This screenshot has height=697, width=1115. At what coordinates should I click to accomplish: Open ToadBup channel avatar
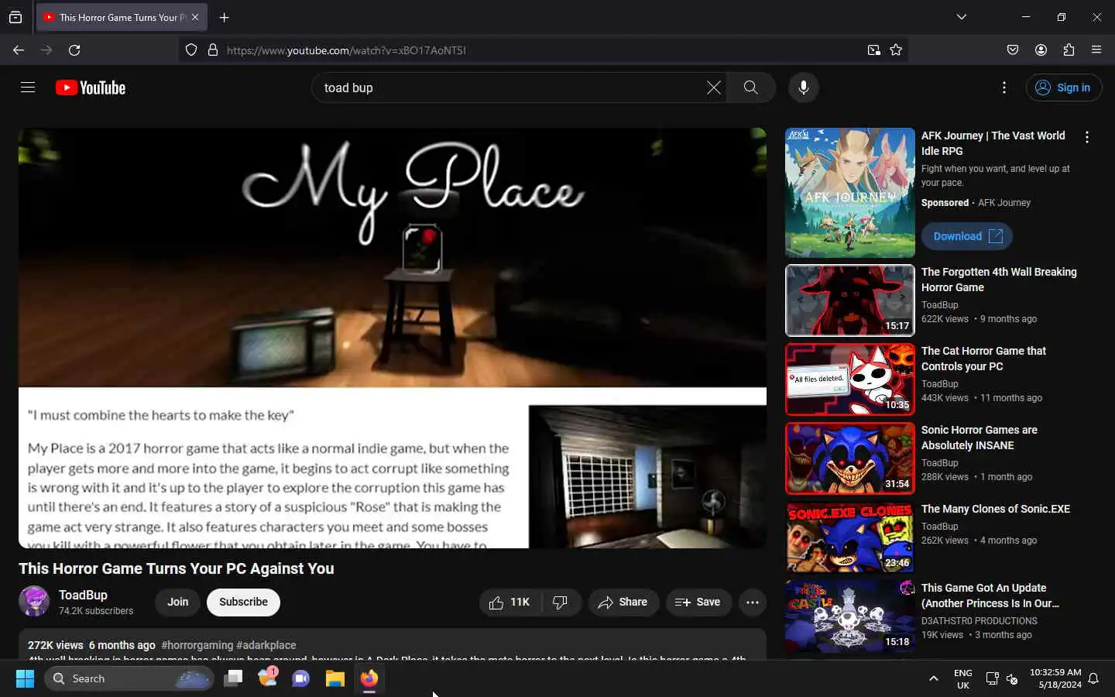33,601
